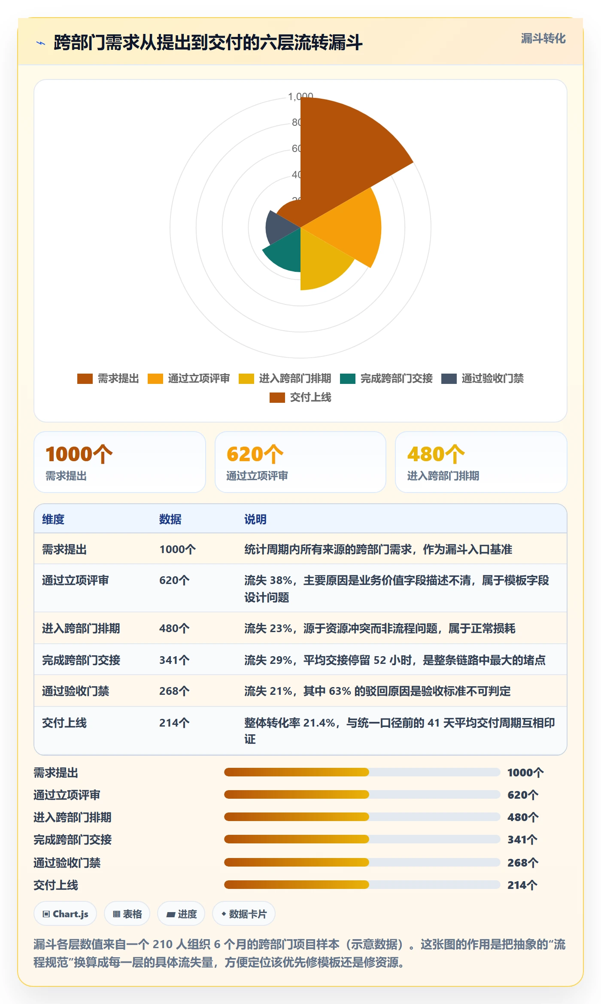The height and width of the screenshot is (1004, 601).
Task: Open the 620个 通过立项评审 data card
Action: [300, 462]
